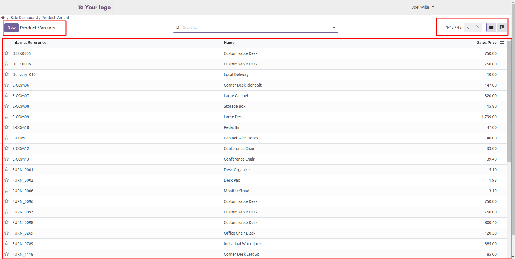Open the Large Cabinet record
Viewport: 515px width, 259px height.
click(x=236, y=96)
